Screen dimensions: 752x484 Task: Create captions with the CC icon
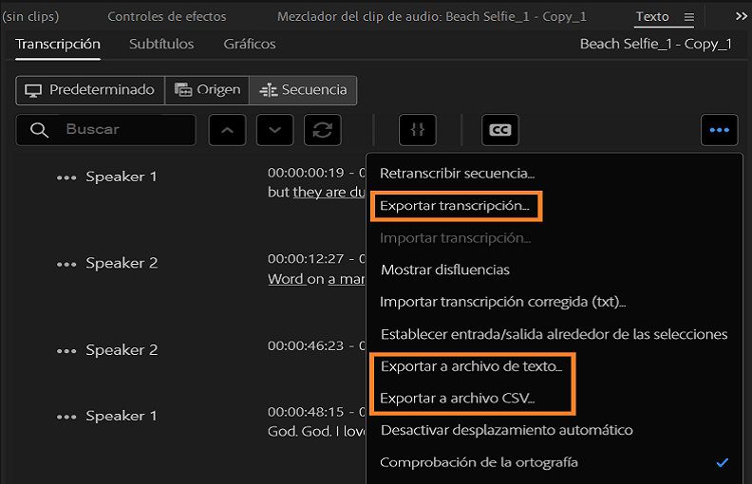coord(499,130)
